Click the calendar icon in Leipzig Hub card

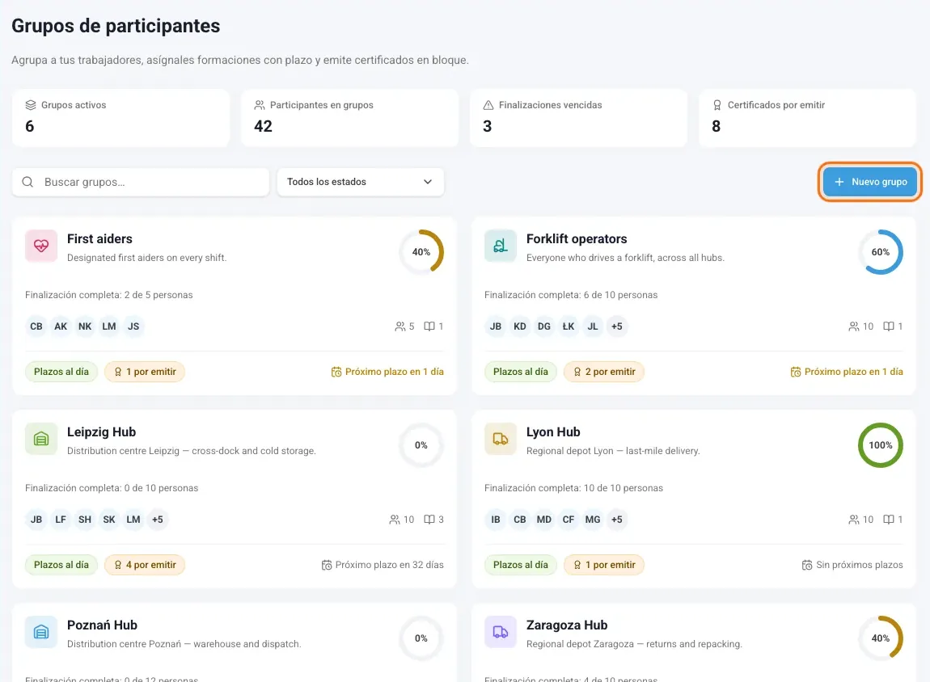coord(326,566)
